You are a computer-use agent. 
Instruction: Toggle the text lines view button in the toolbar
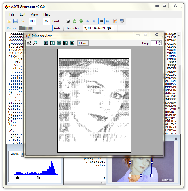[x=101, y=21]
